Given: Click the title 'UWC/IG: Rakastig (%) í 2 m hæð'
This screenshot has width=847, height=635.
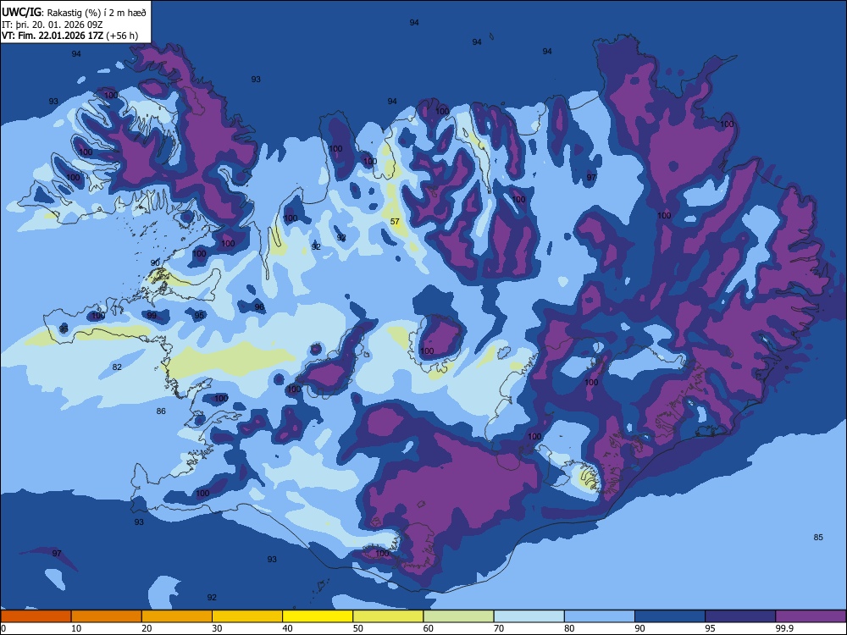Looking at the screenshot, I should (x=74, y=13).
